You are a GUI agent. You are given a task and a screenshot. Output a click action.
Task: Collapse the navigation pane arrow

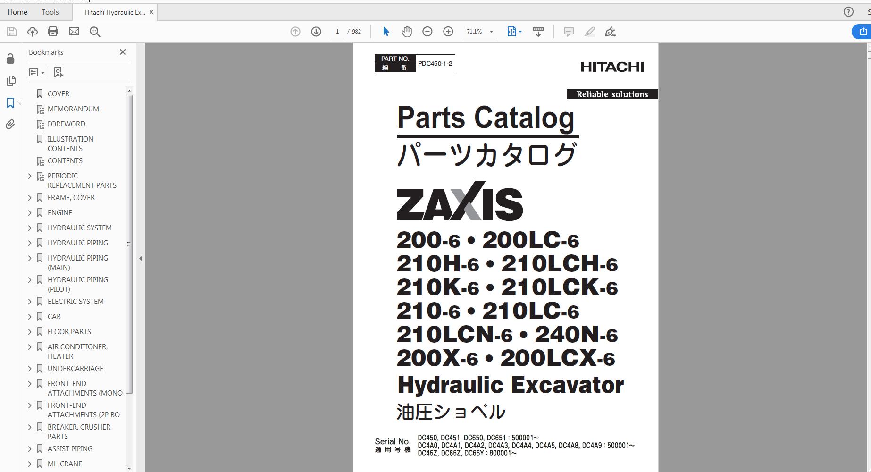point(141,258)
